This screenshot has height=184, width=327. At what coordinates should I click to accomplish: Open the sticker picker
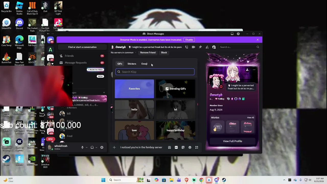click(183, 147)
